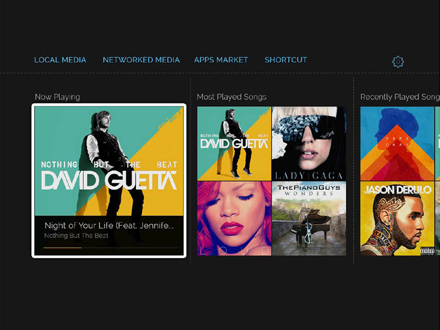
Task: Open the Jason Derulo album cover
Action: 397,218
